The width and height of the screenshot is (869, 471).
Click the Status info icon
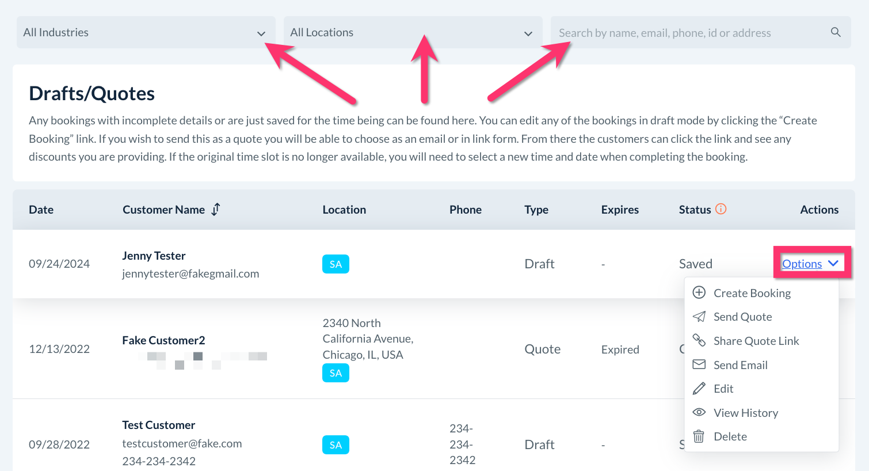[721, 209]
